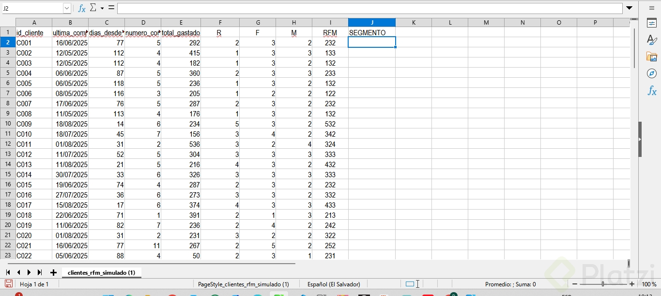Click the vertical scrollbar thumb
Image resolution: width=661 pixels, height=296 pixels.
634,47
